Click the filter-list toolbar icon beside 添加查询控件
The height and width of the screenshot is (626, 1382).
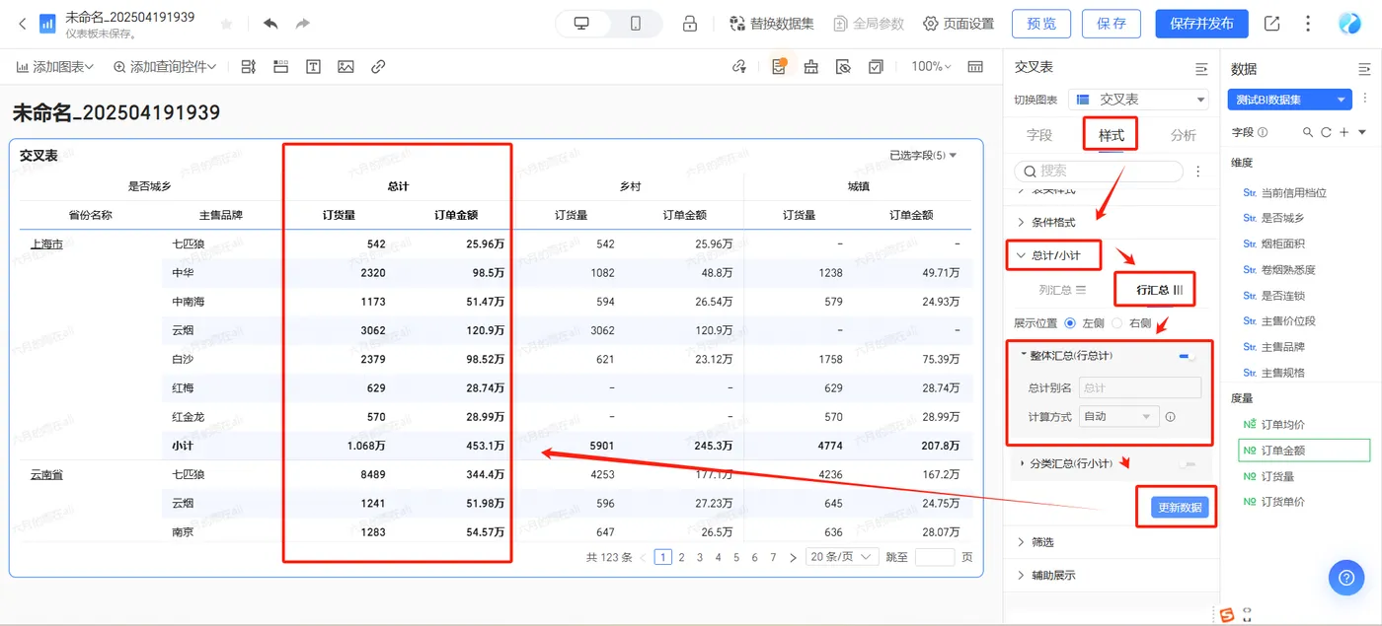point(248,67)
